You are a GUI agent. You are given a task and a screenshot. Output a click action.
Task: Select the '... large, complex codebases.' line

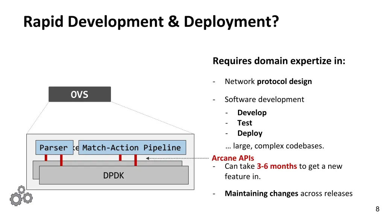click(274, 146)
